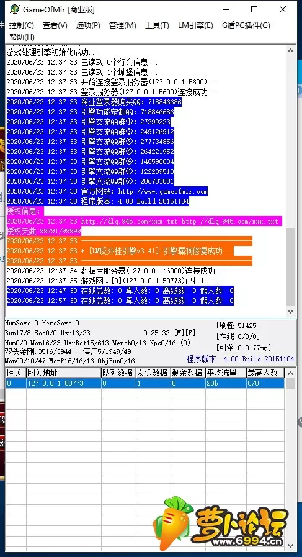Click the 12:57:30 在线总数 log line
Screen dimensions: 302x557
[120, 301]
